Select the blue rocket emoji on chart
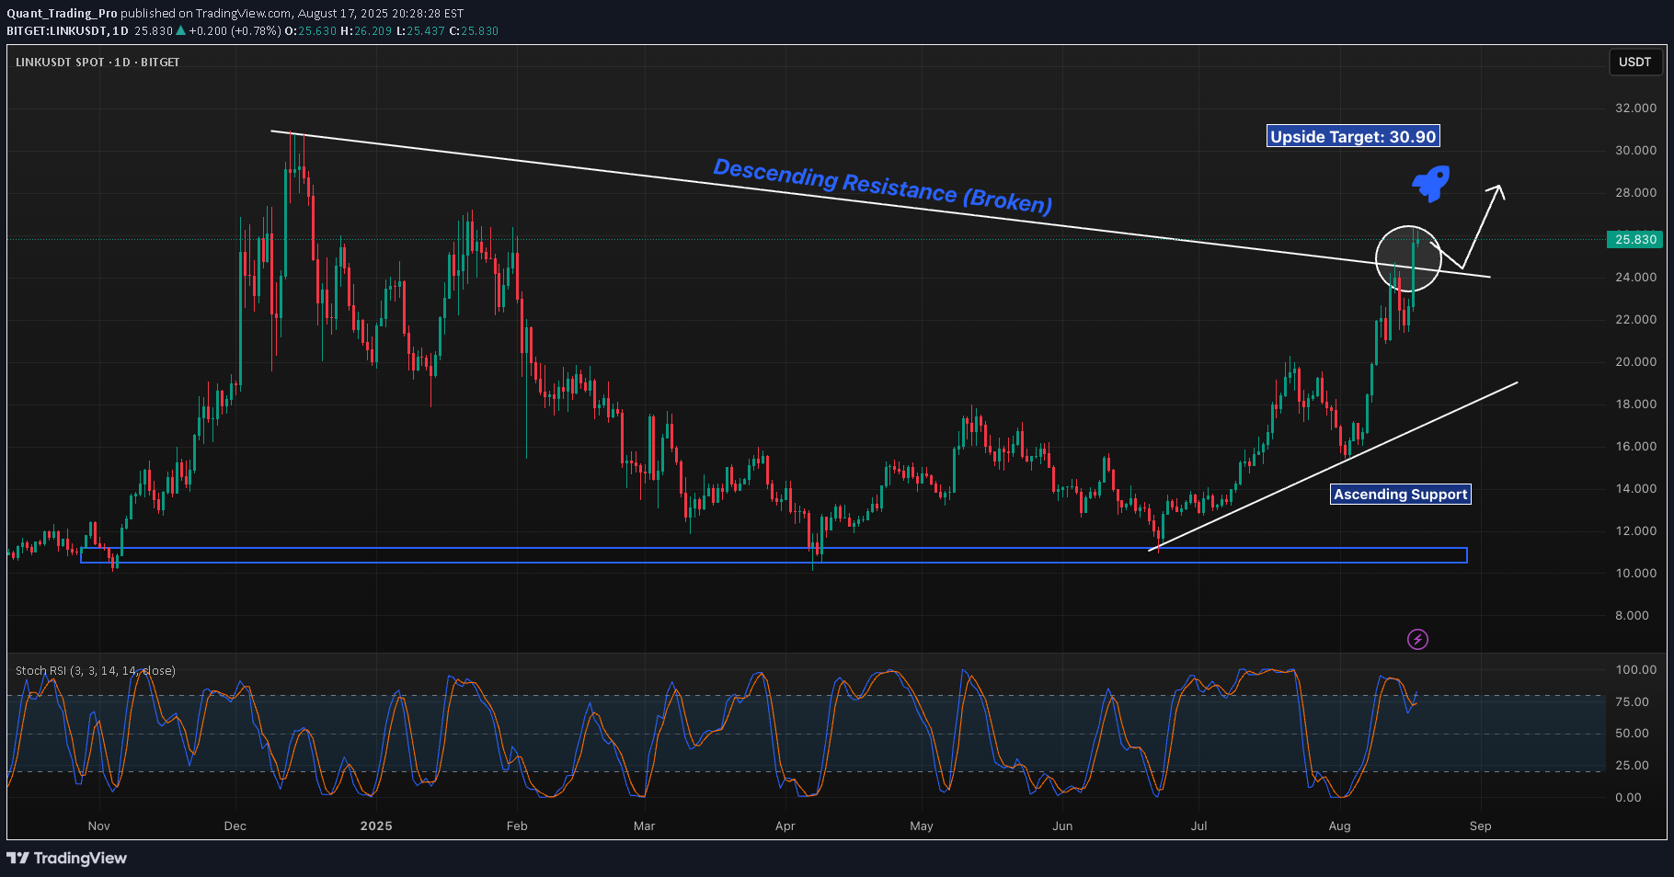The image size is (1674, 877). point(1431,183)
